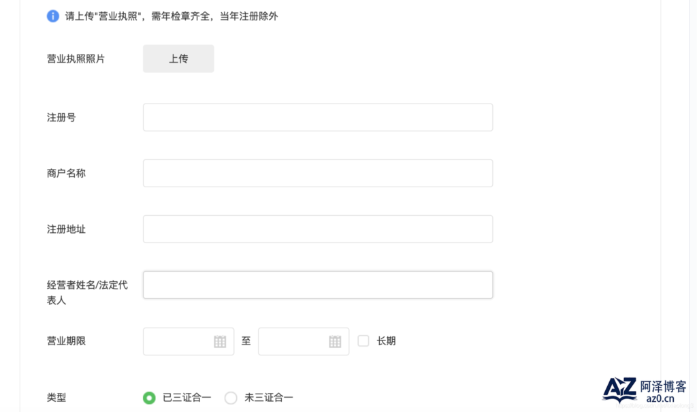Click the blue info icon beside upload notice
This screenshot has width=697, height=412.
[53, 16]
